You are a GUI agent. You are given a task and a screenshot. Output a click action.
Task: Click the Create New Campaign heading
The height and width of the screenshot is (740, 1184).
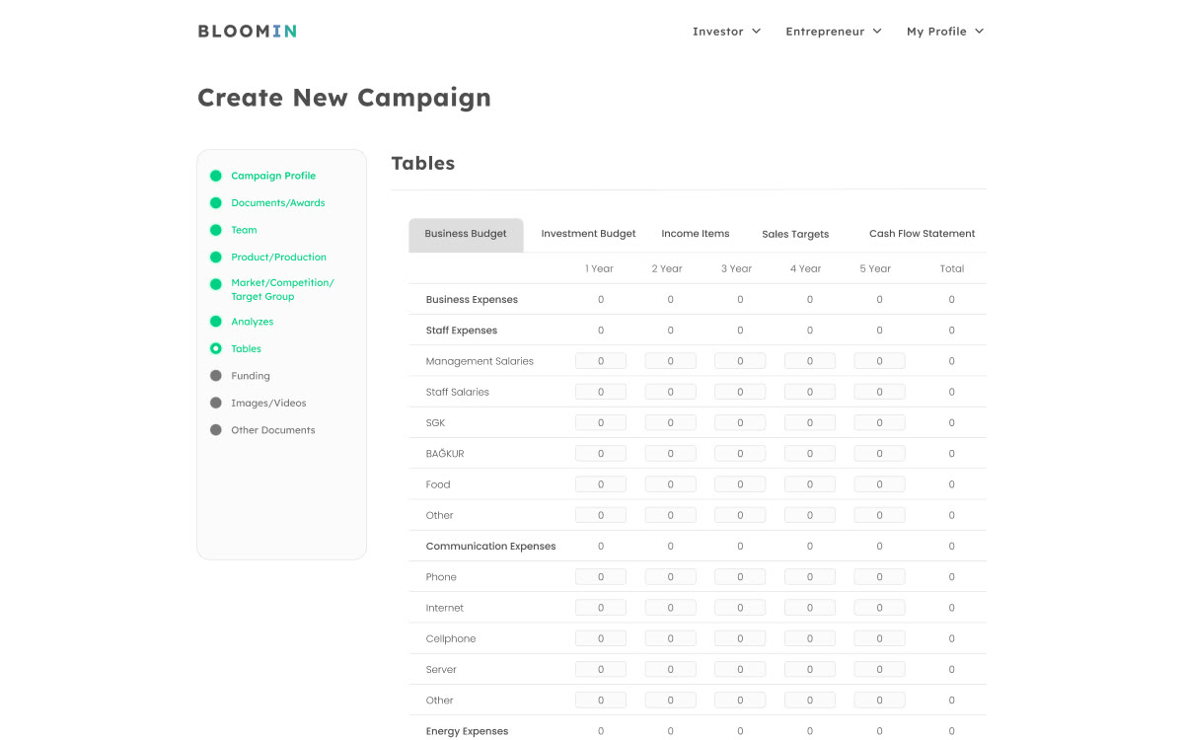coord(344,98)
